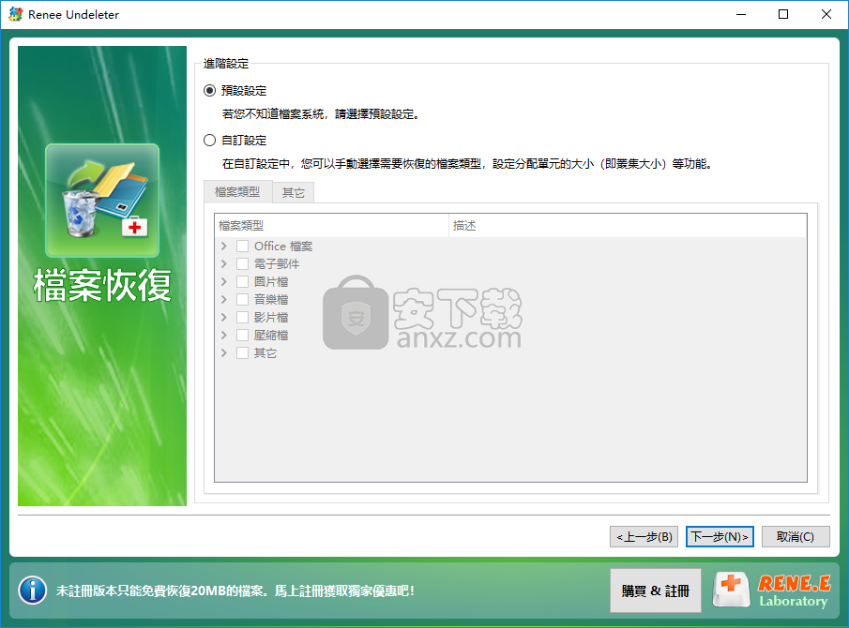Check the 其它 file type checkbox
Viewport: 849px width, 628px height.
point(243,353)
